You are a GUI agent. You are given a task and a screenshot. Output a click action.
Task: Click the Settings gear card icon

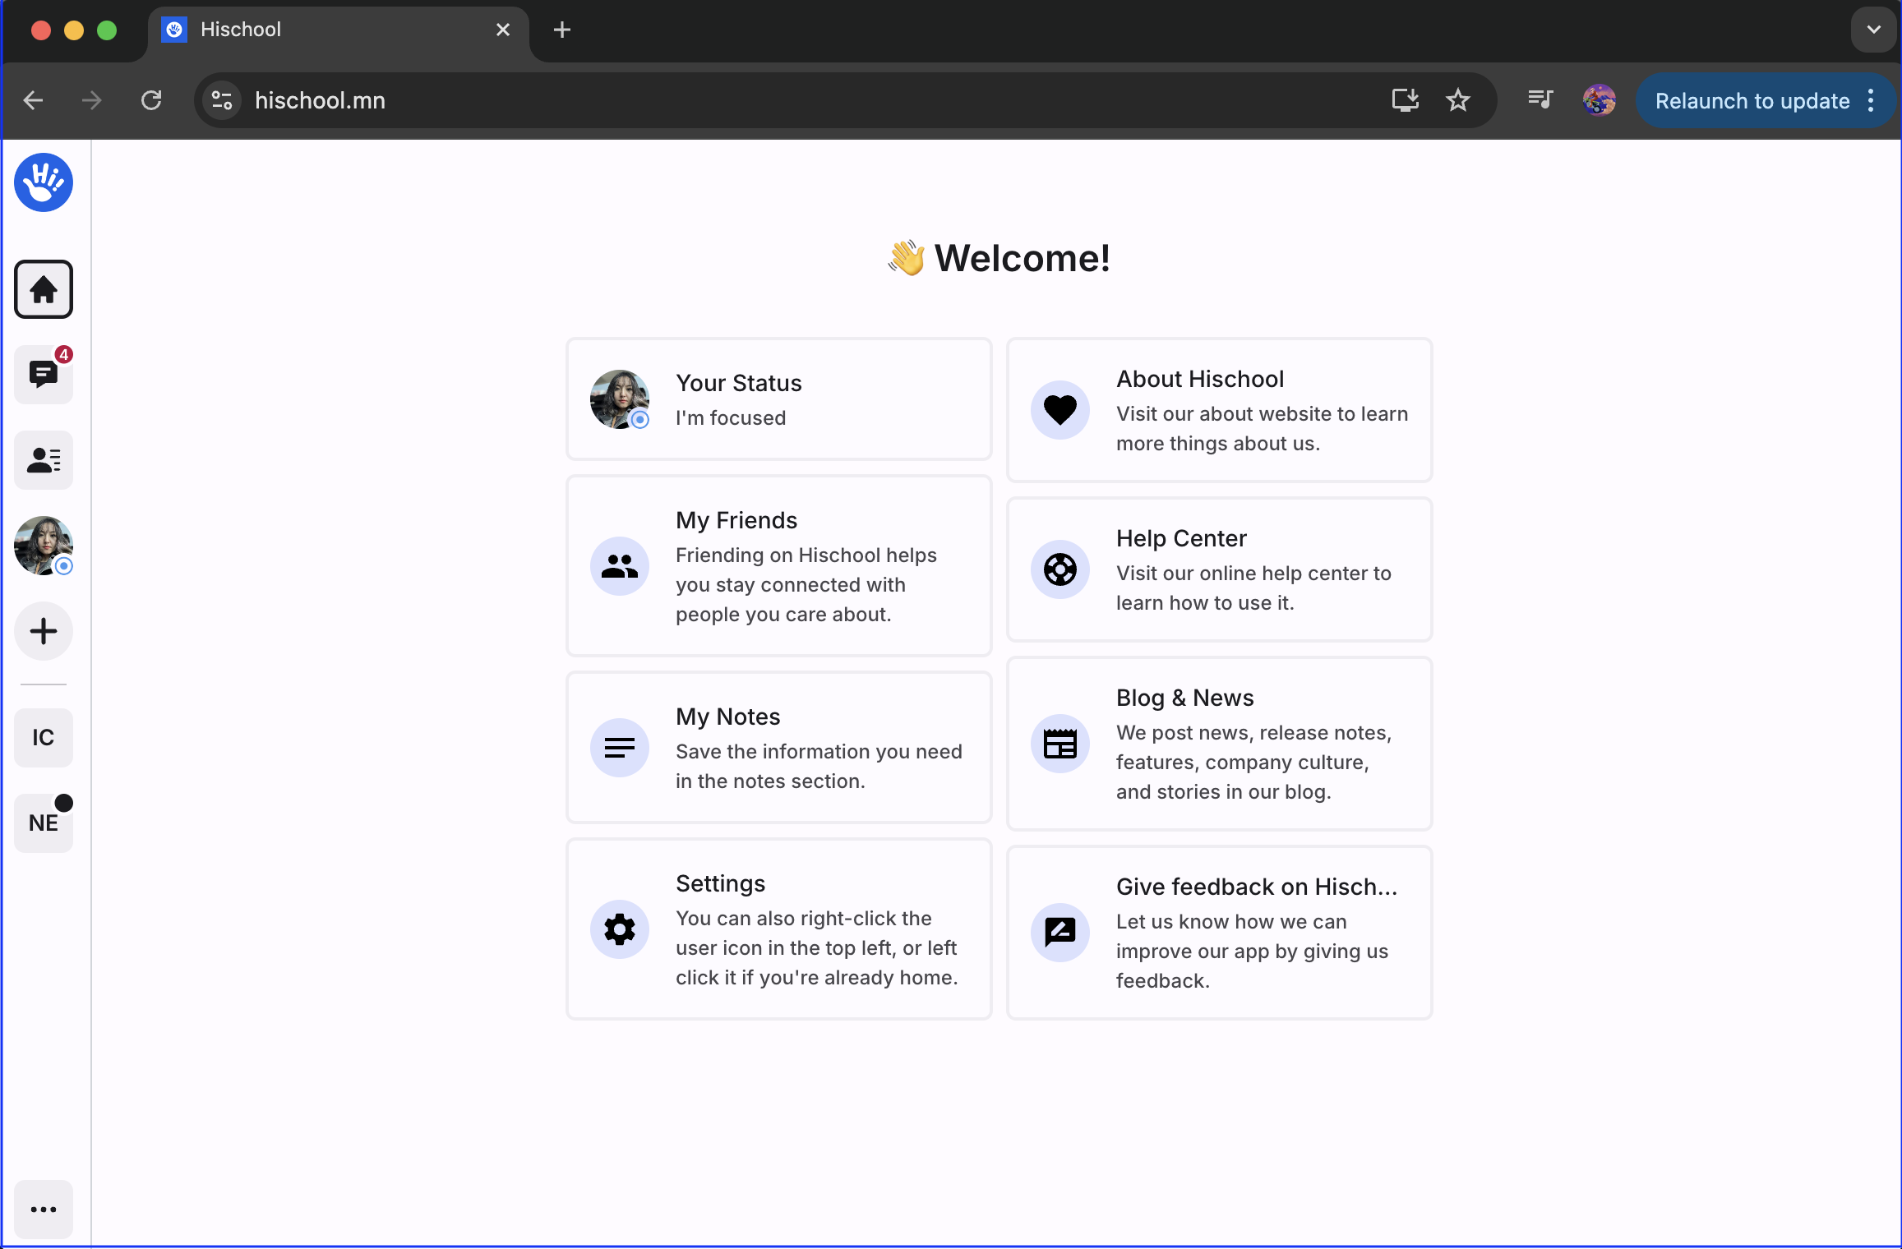(x=620, y=929)
